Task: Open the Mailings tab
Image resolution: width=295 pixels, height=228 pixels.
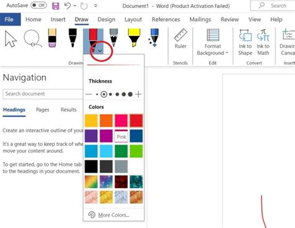Action: pyautogui.click(x=200, y=19)
